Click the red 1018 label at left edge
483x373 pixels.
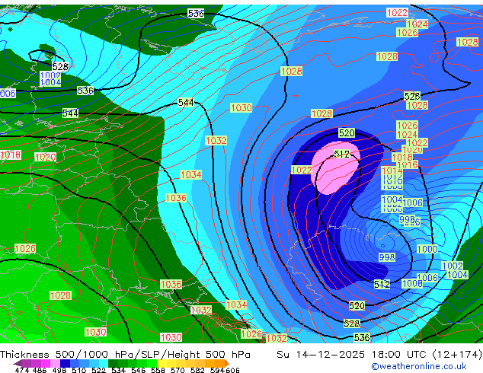click(11, 155)
